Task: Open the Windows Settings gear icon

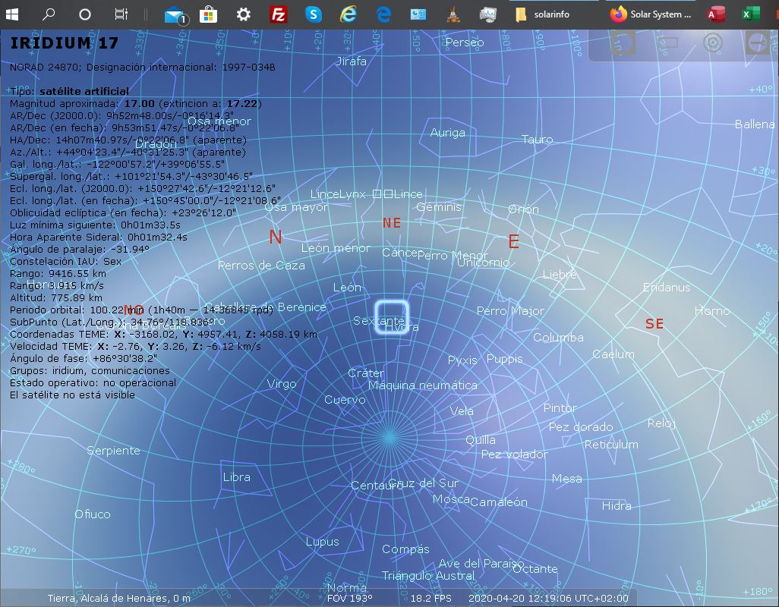Action: (x=244, y=14)
